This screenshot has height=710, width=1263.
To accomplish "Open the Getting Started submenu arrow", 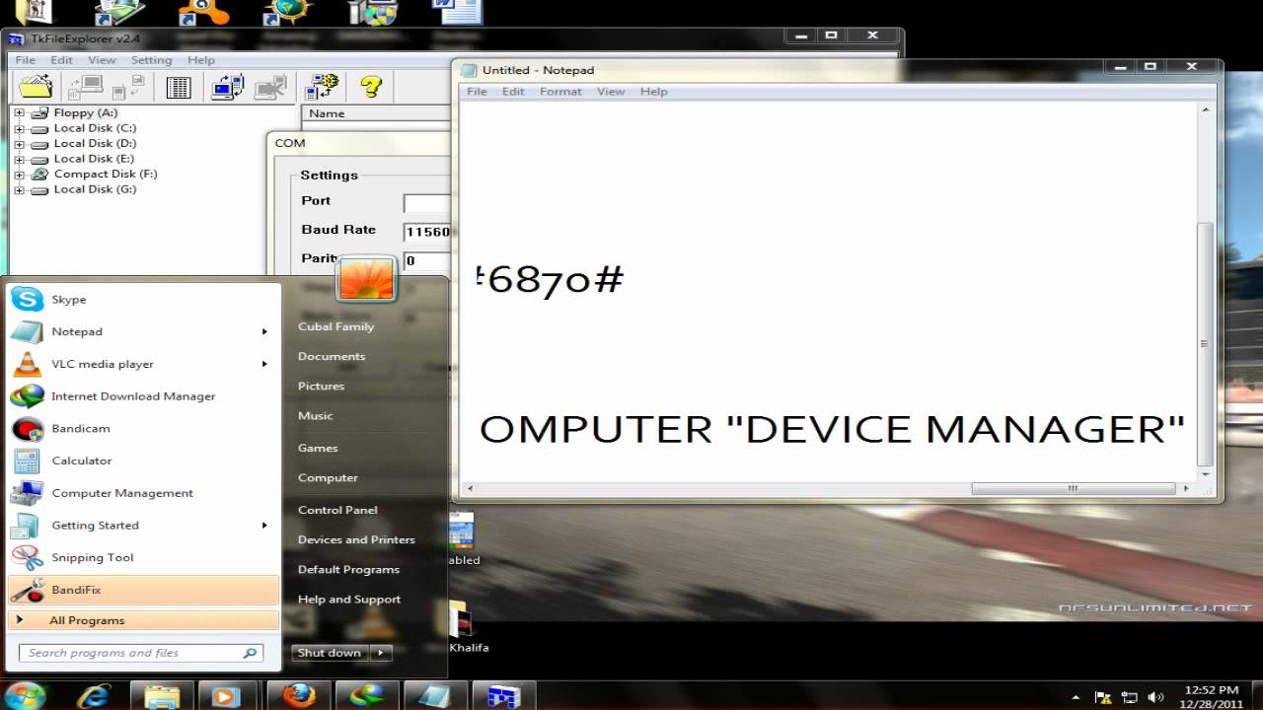I will click(264, 526).
